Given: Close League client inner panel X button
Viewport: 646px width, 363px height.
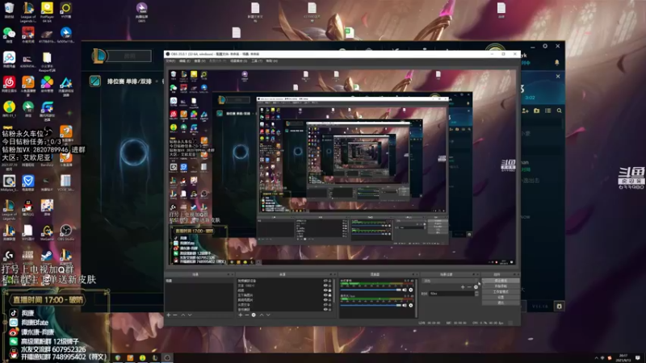Looking at the screenshot, I should [558, 76].
